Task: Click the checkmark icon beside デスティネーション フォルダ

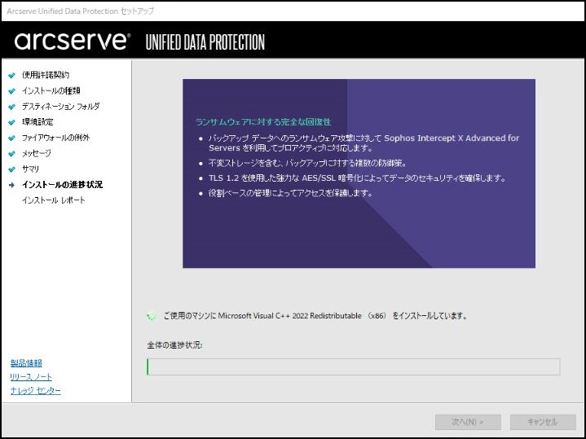Action: (x=11, y=107)
